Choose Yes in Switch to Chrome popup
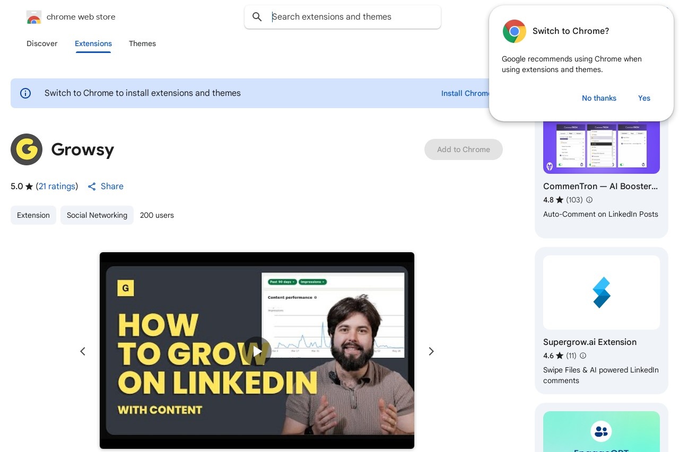 [644, 98]
